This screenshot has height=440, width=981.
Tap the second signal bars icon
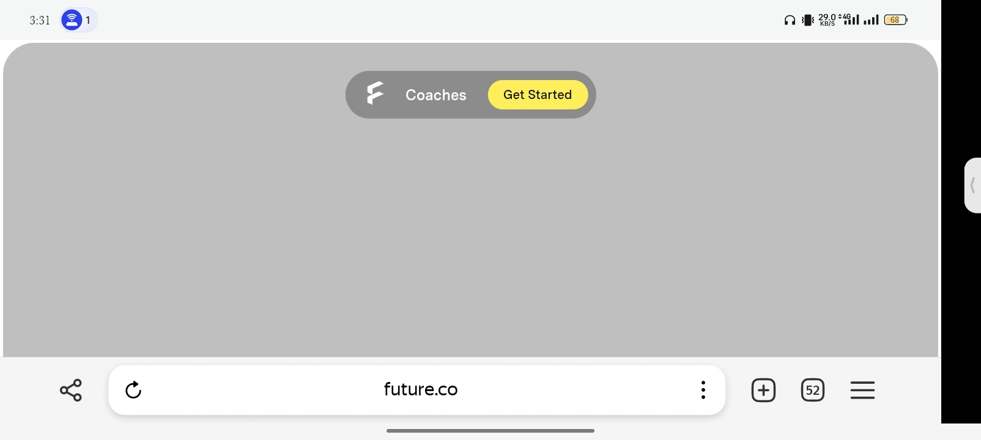[x=871, y=20]
